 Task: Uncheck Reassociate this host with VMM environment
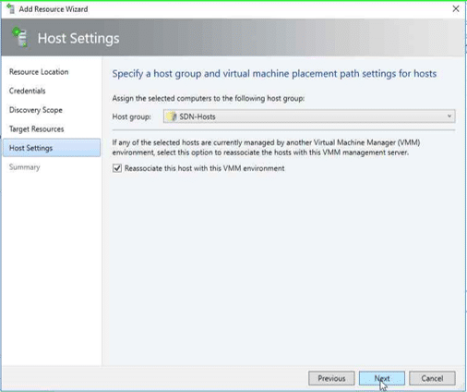[117, 168]
